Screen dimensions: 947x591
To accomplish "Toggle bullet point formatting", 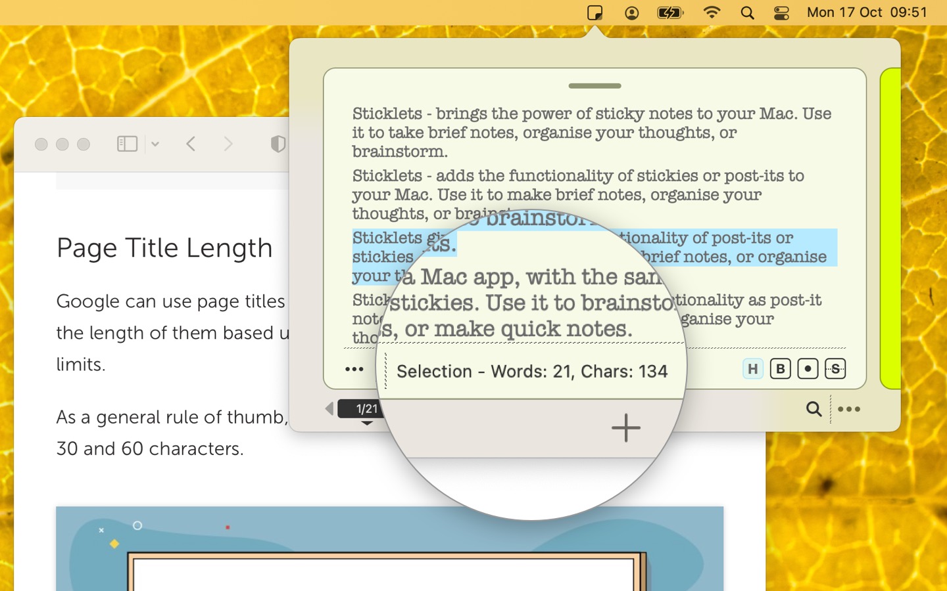I will pos(808,369).
